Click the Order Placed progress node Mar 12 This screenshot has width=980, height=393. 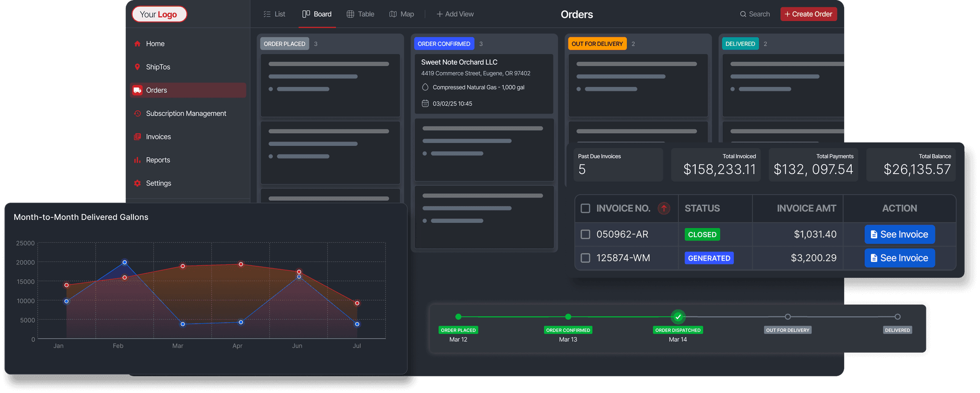(x=458, y=317)
